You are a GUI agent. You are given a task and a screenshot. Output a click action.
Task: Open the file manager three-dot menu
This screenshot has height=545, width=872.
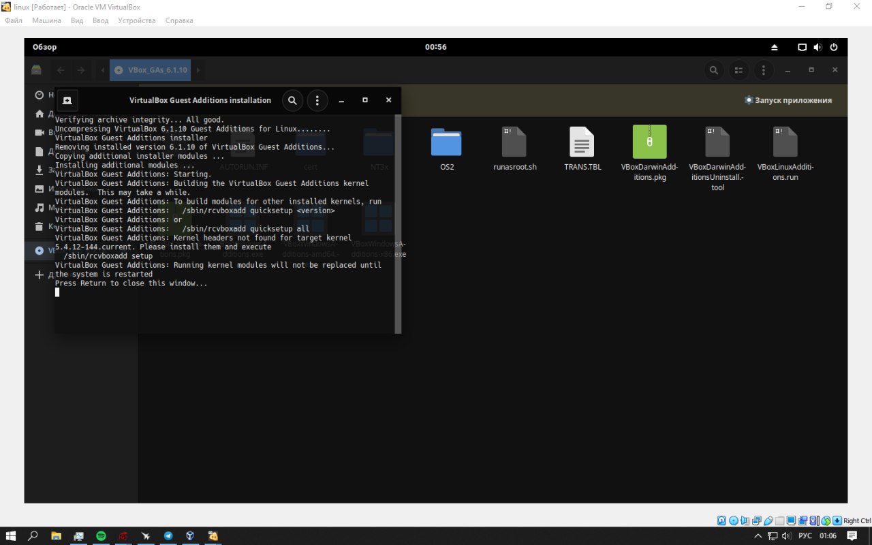(763, 69)
